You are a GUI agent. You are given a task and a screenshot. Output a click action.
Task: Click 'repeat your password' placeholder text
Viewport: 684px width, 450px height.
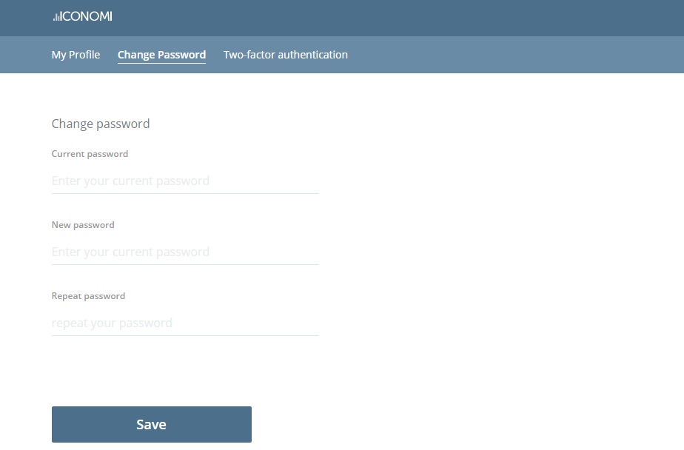coord(112,323)
